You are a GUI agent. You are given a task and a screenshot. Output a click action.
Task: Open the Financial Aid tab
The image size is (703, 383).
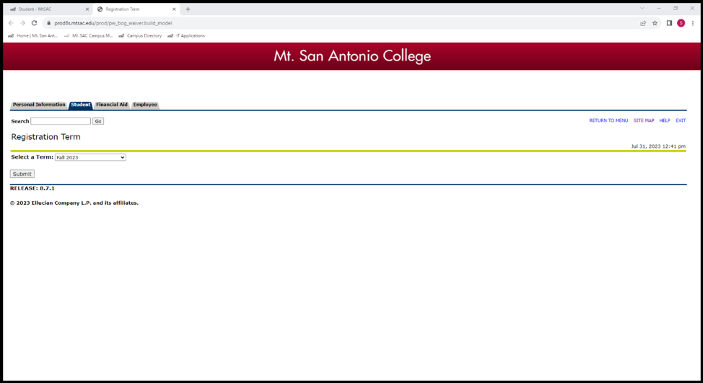click(112, 105)
